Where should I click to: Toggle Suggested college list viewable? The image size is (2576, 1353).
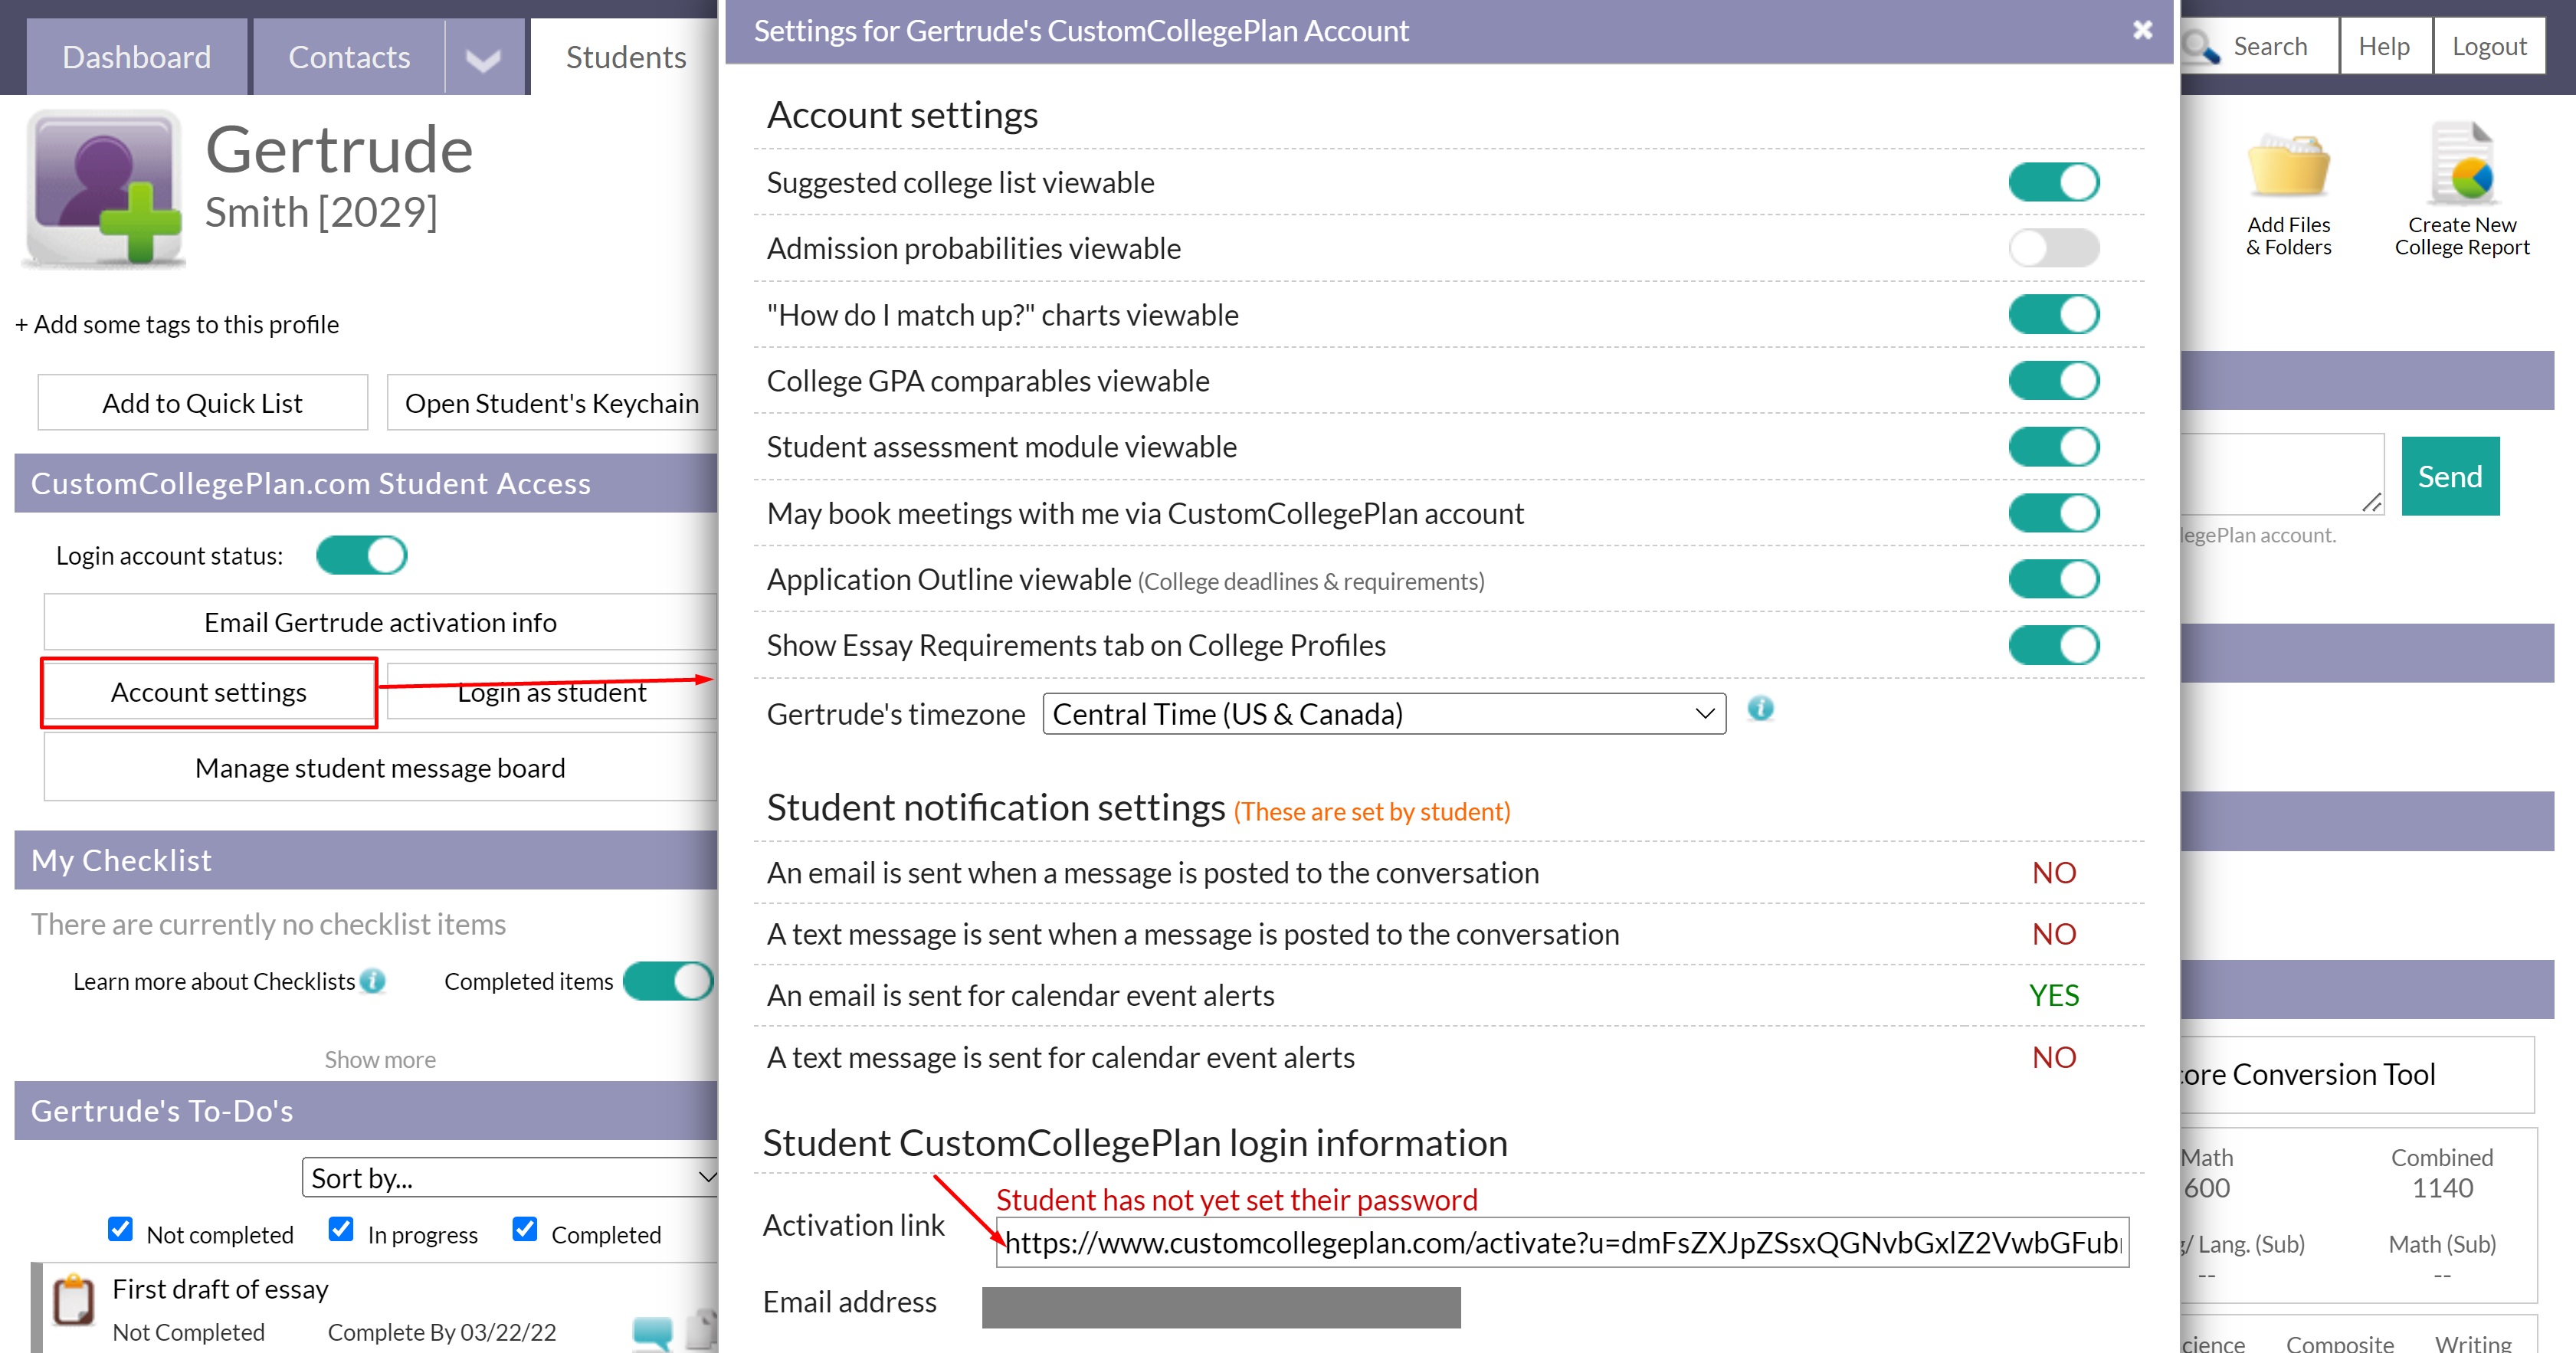click(2053, 182)
